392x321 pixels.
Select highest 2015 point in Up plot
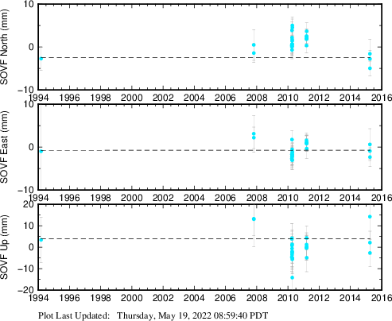click(370, 217)
